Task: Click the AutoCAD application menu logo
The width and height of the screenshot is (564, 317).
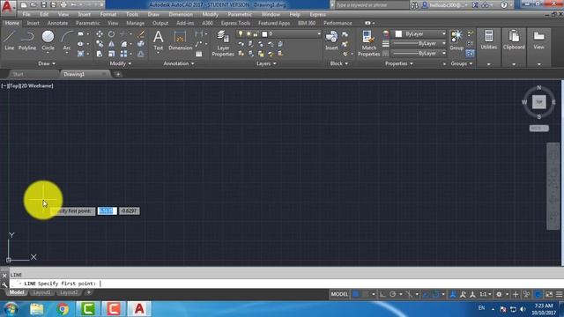Action: [7, 7]
